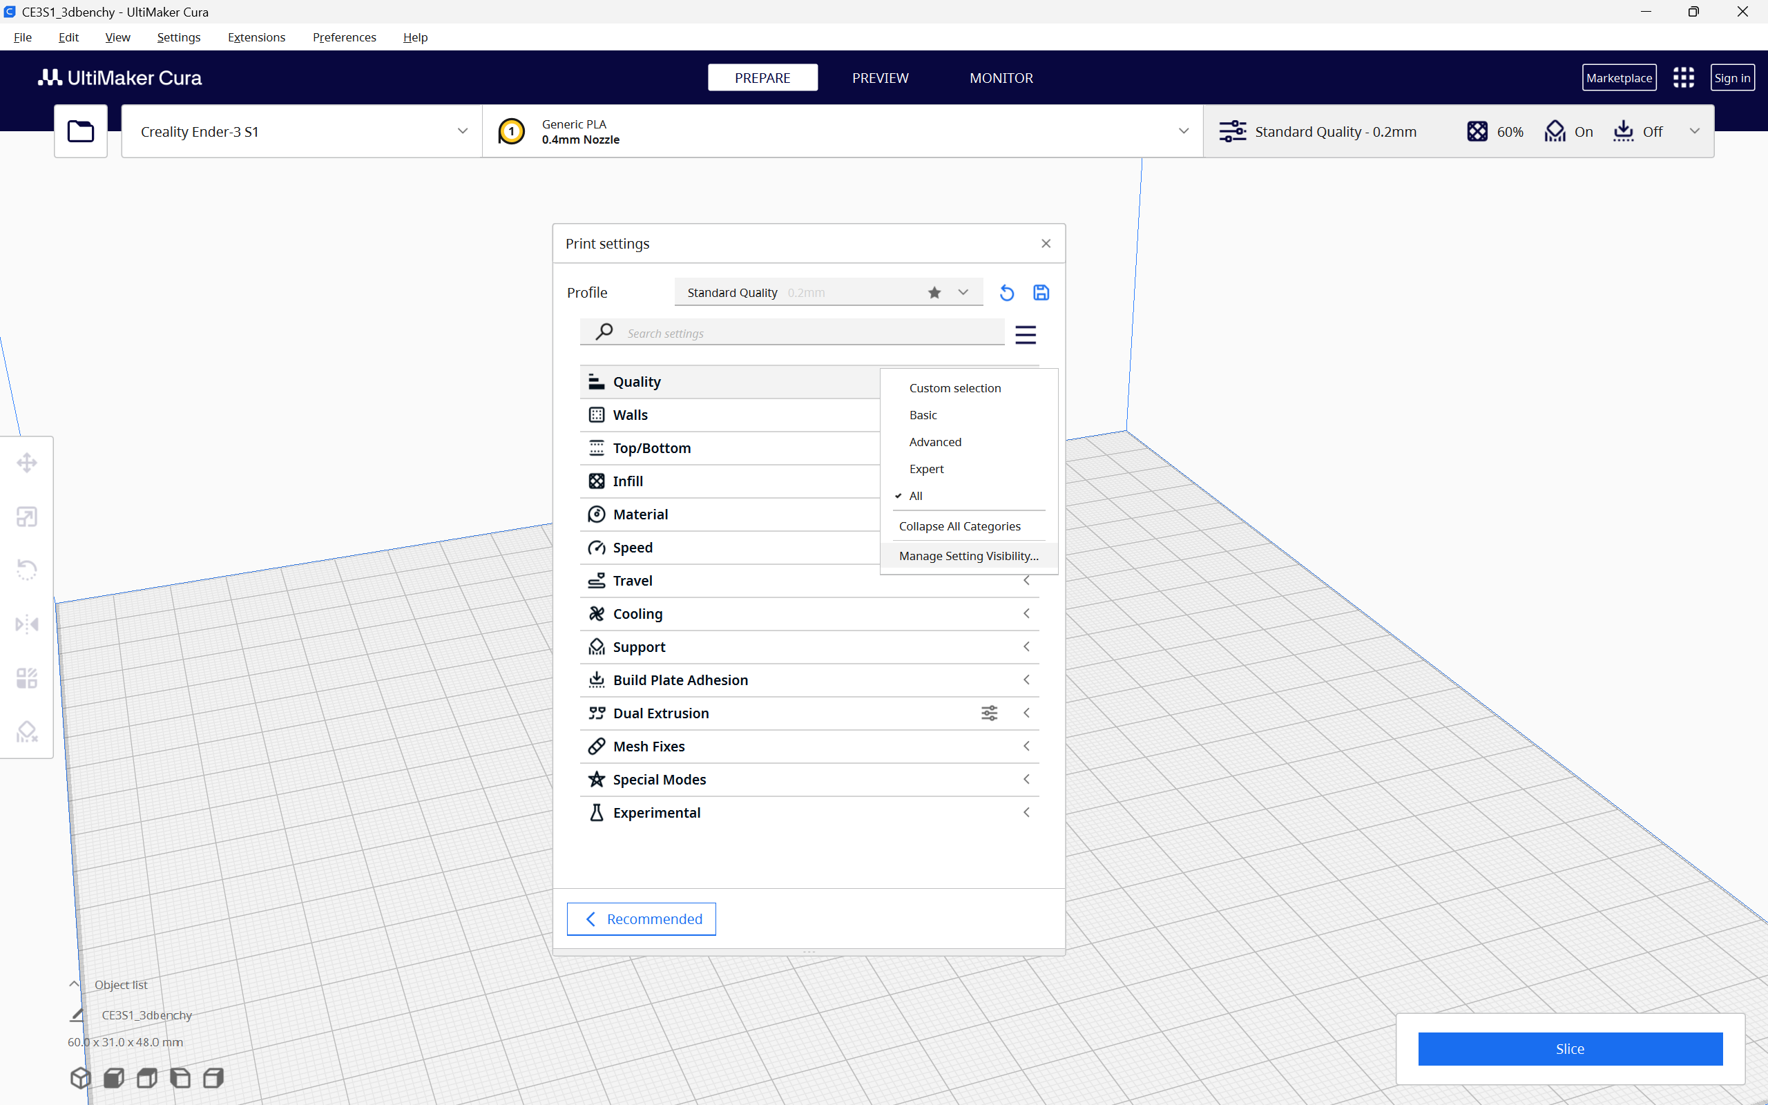This screenshot has height=1105, width=1768.
Task: Click the support On icon in top bar
Action: (1555, 131)
